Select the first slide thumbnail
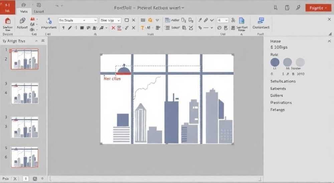 (25, 59)
